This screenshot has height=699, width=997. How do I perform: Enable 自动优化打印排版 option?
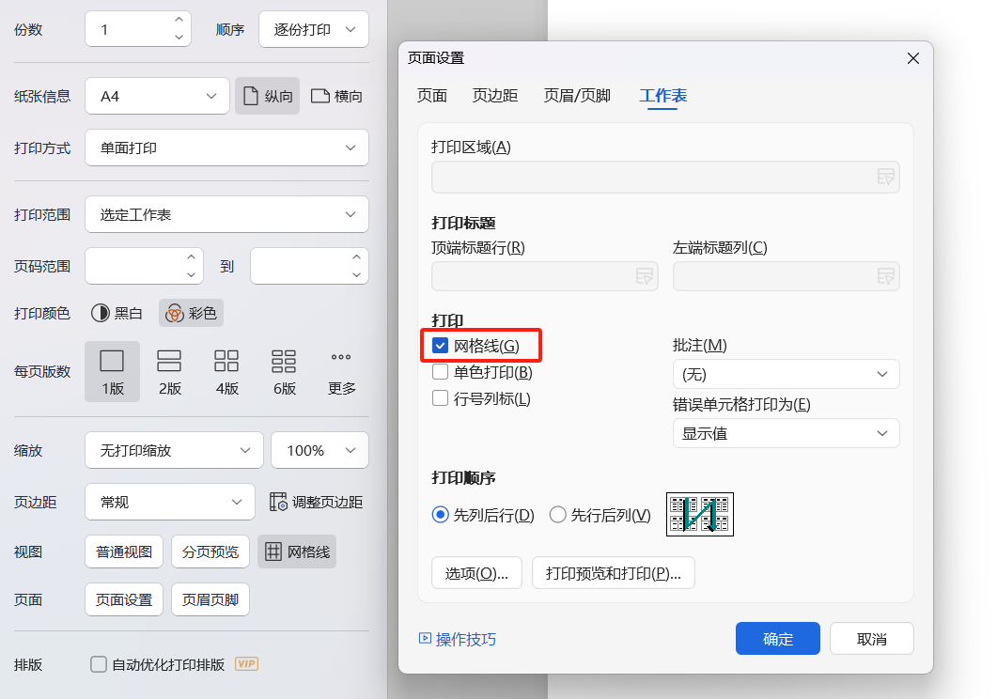click(99, 664)
